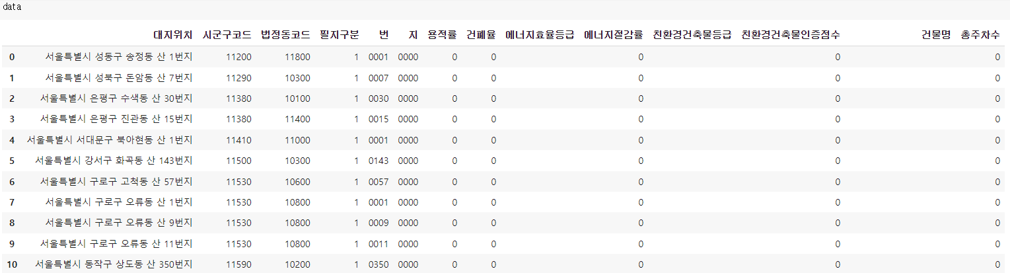Select address 서울특별시 은평구 진관동 산 15번지
Viewport: 1010px width, 273px height.
116,119
